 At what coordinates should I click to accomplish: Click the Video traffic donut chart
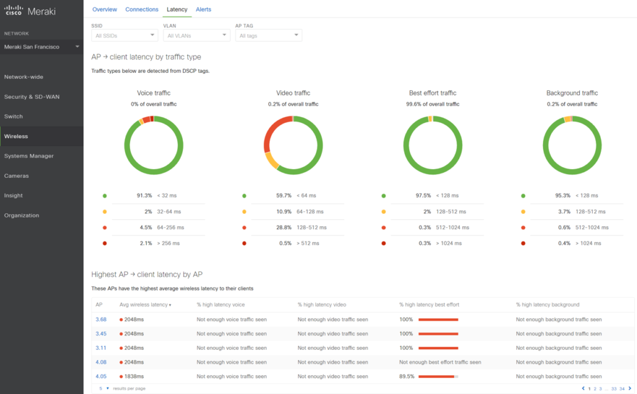click(x=293, y=145)
